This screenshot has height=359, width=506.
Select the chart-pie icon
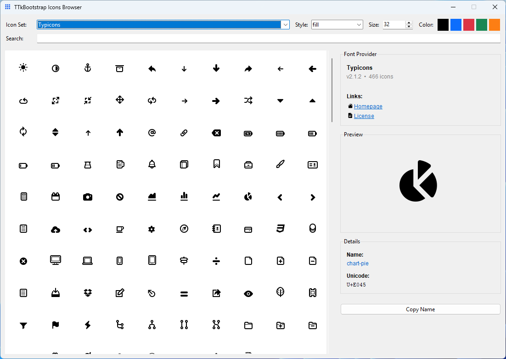coord(248,196)
